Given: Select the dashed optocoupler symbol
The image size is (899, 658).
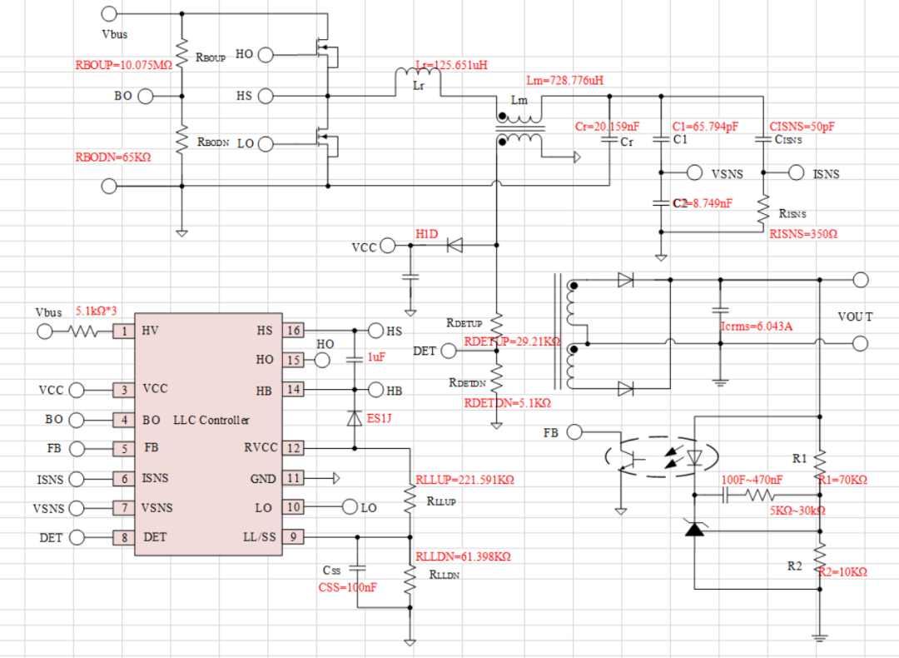Looking at the screenshot, I should [x=662, y=457].
